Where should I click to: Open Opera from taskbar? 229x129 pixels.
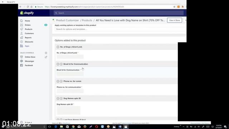(x=97, y=126)
